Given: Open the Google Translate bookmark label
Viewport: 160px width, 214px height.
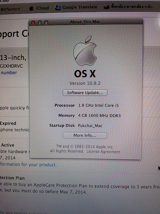Looking at the screenshot, I should (80, 7).
